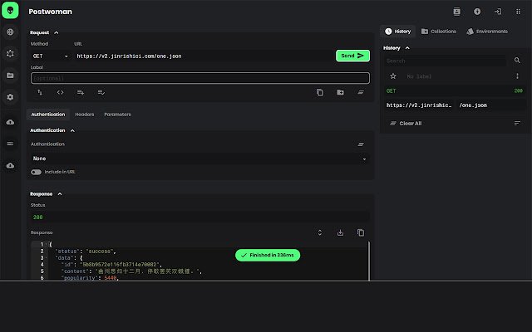The height and width of the screenshot is (332, 532).
Task: Click the Postwoman title text
Action: tap(50, 12)
